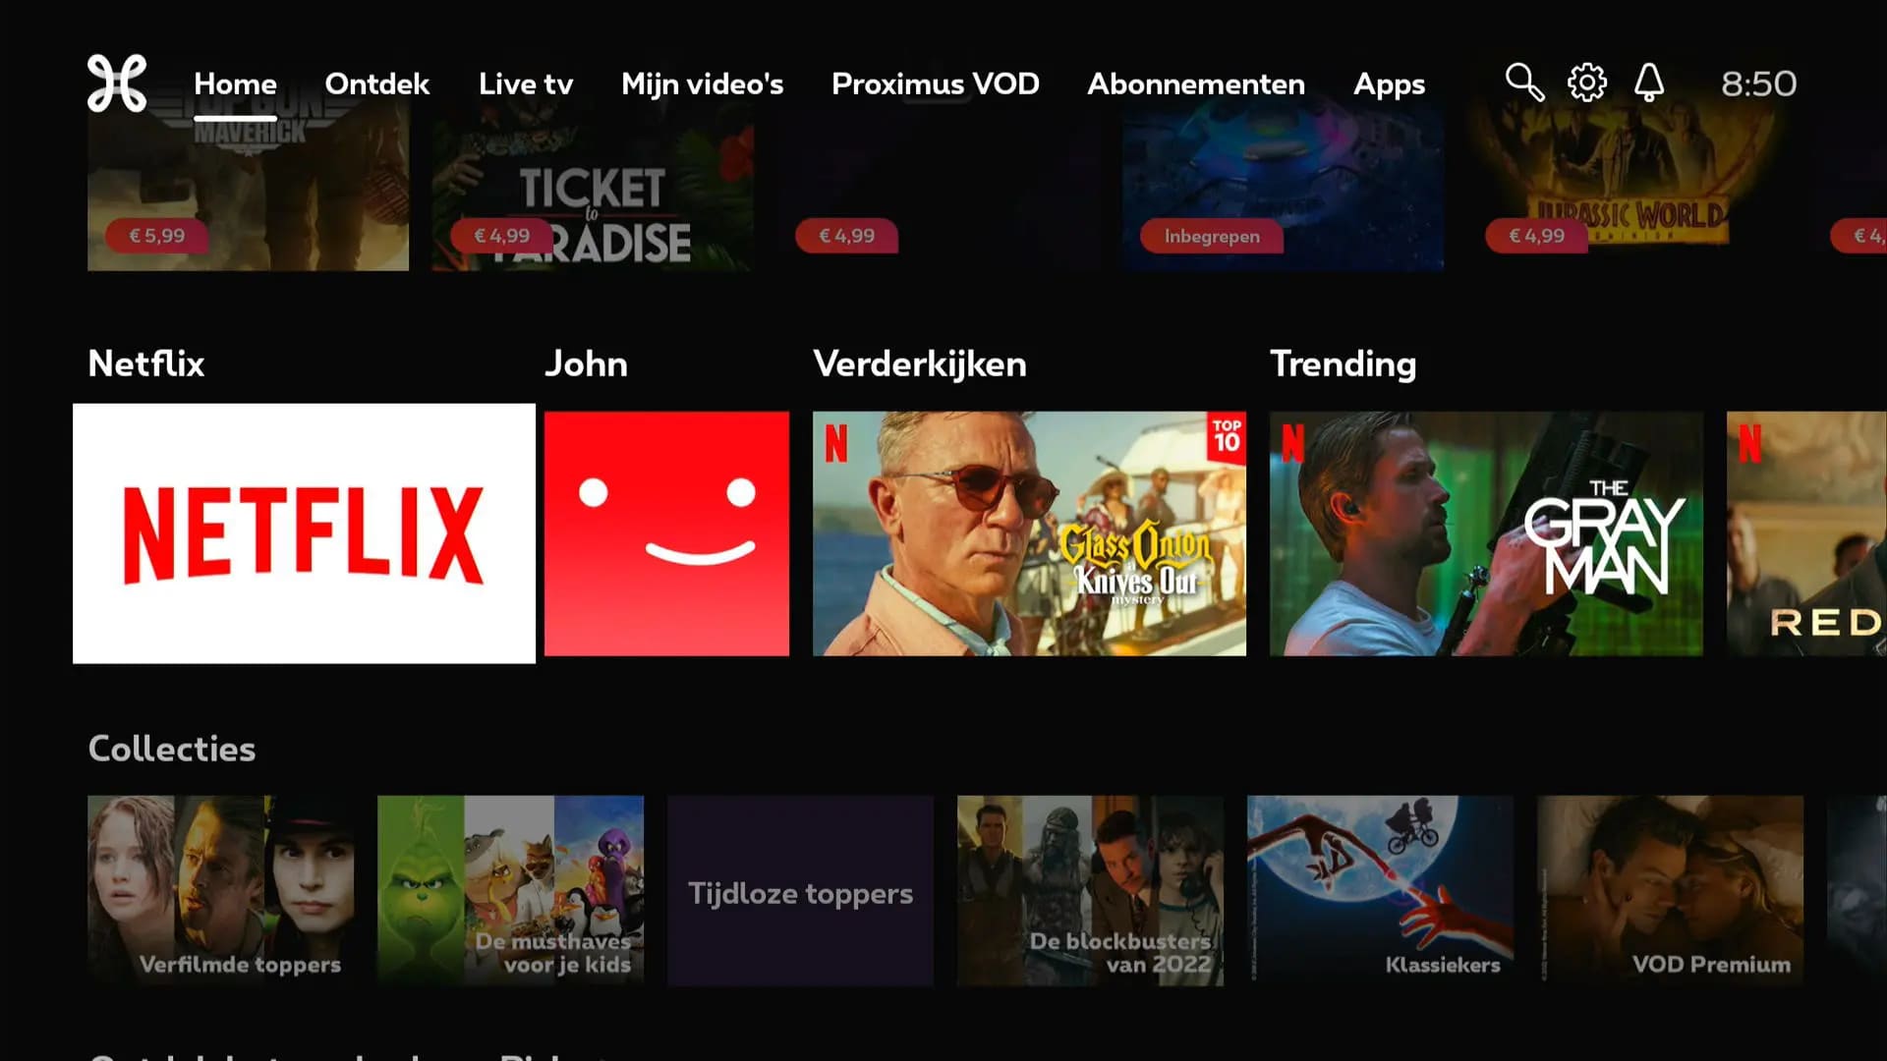The width and height of the screenshot is (1887, 1061).
Task: Select the Home menu tab
Action: tap(235, 83)
